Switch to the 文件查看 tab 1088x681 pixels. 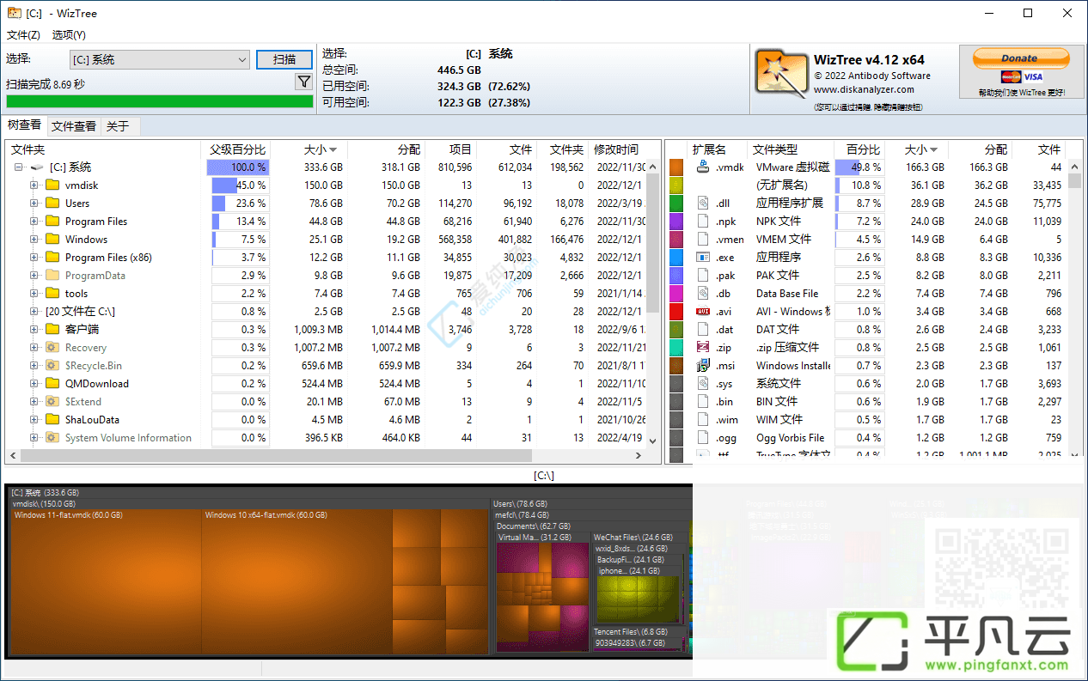point(74,126)
